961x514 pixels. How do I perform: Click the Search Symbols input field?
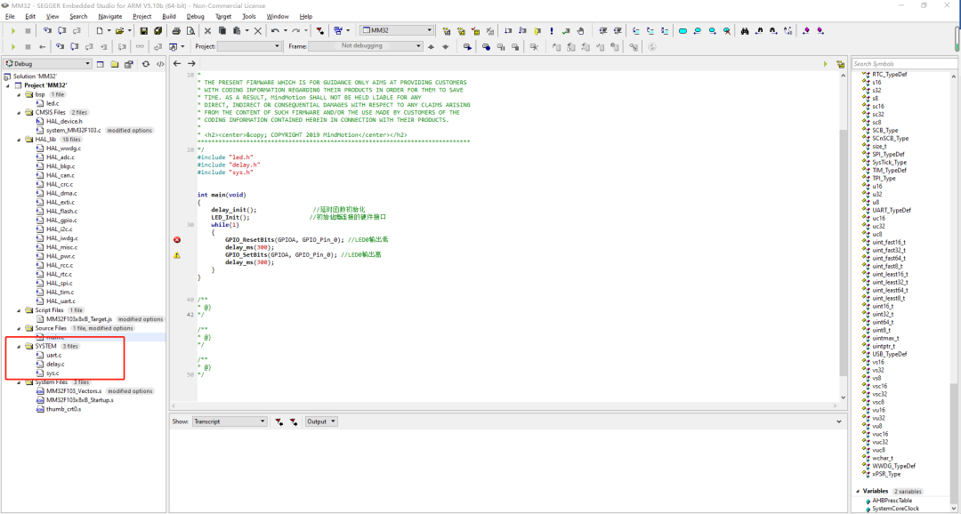tap(905, 64)
